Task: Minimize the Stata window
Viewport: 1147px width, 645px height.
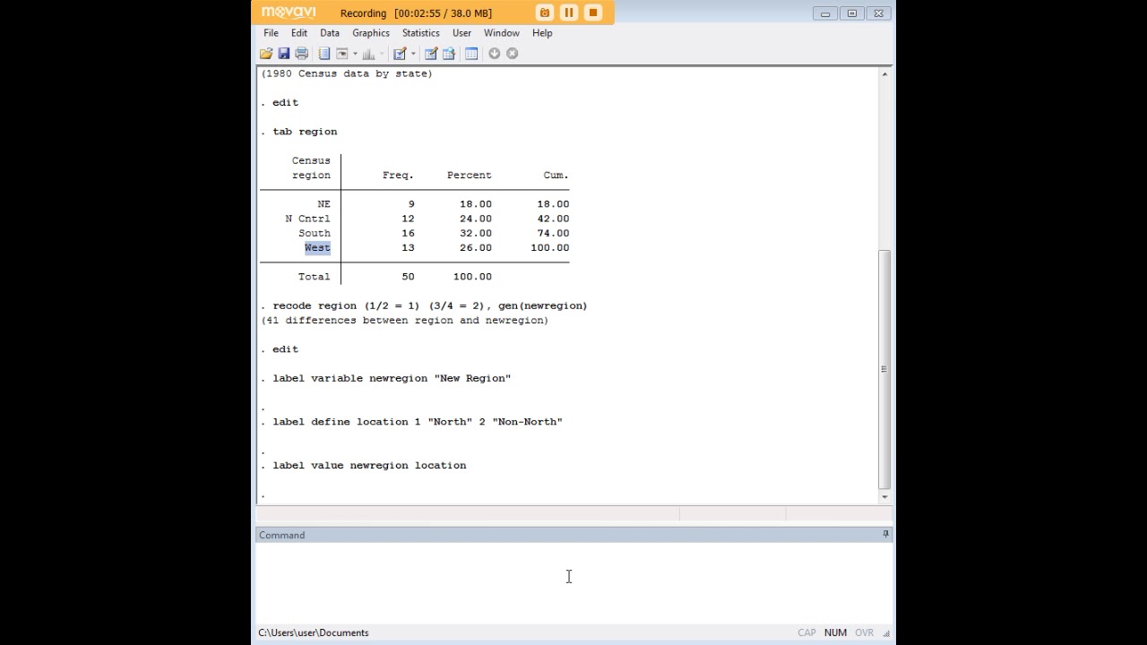Action: click(x=825, y=13)
